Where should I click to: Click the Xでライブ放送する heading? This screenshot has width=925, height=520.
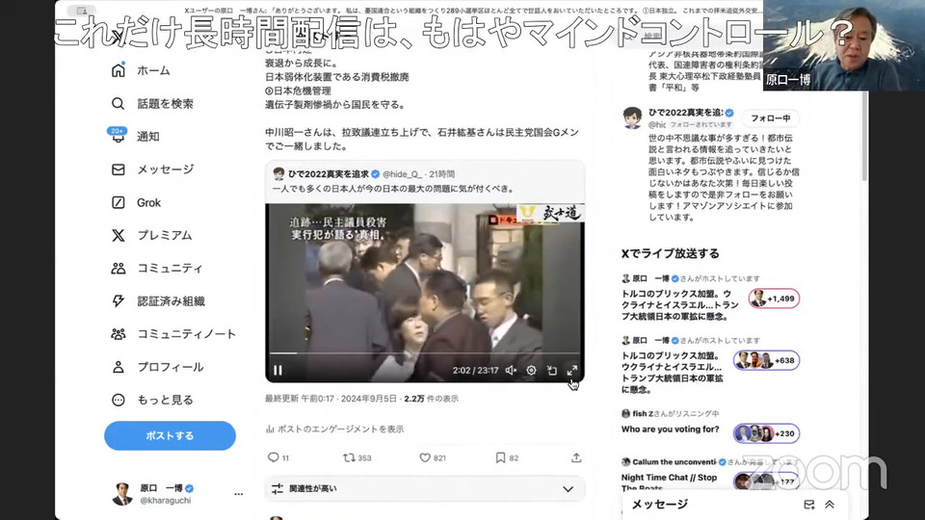coord(671,253)
